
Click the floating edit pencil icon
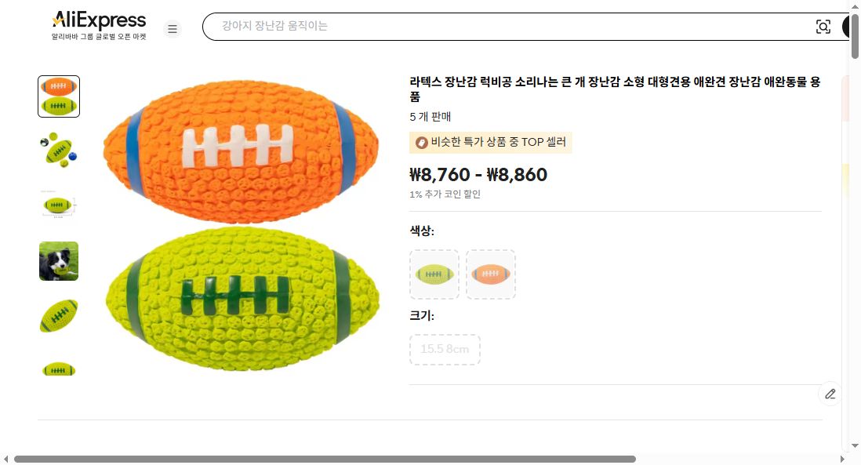830,394
